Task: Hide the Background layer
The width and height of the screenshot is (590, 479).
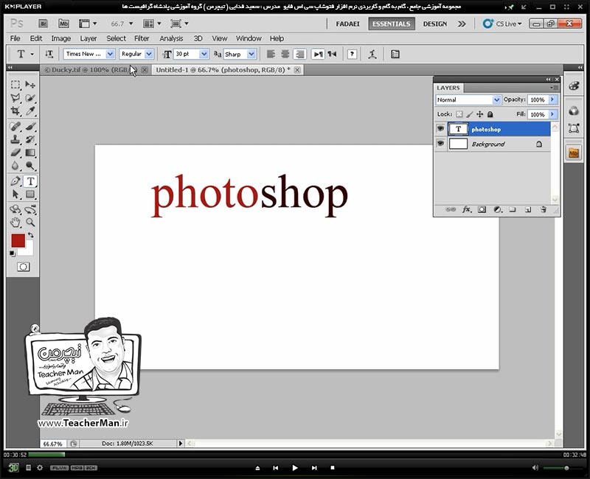Action: coord(440,143)
